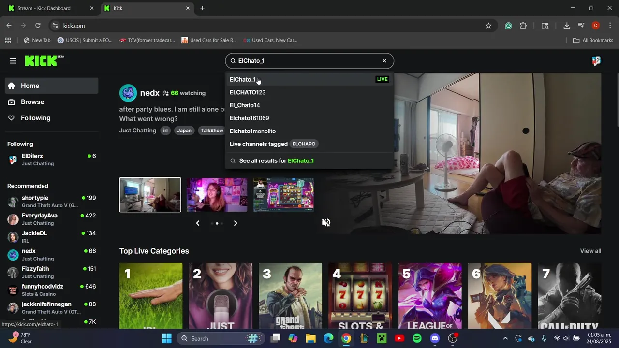Open Following in Kick sidebar

pyautogui.click(x=52, y=118)
